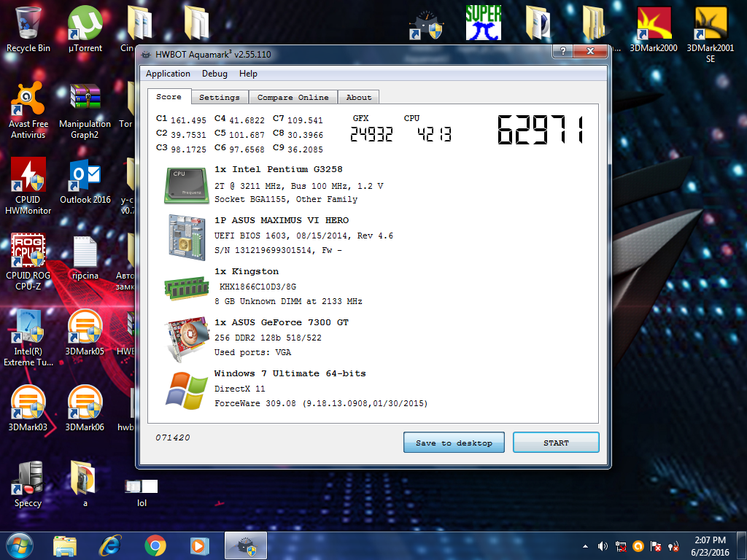
Task: Open Outlook 2016 desktop shortcut
Action: tap(85, 182)
